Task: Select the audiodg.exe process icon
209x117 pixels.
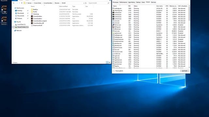Action: [113, 8]
